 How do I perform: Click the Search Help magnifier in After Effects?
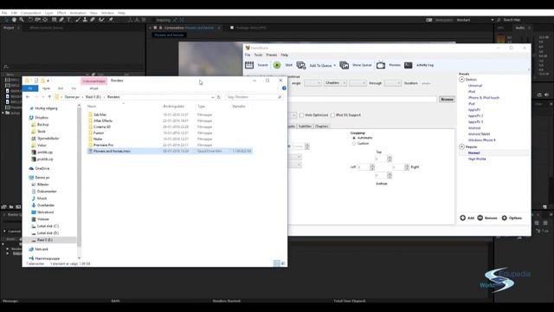click(x=499, y=20)
